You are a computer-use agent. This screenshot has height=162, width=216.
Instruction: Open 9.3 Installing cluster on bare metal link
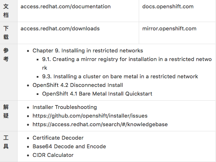pyautogui.click(x=120, y=76)
